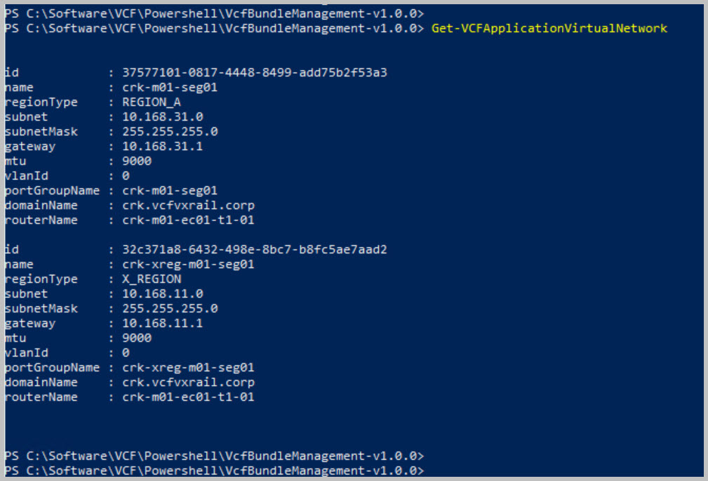Click the Get-VCFApplicationVirtualNetwork command text

coord(549,28)
